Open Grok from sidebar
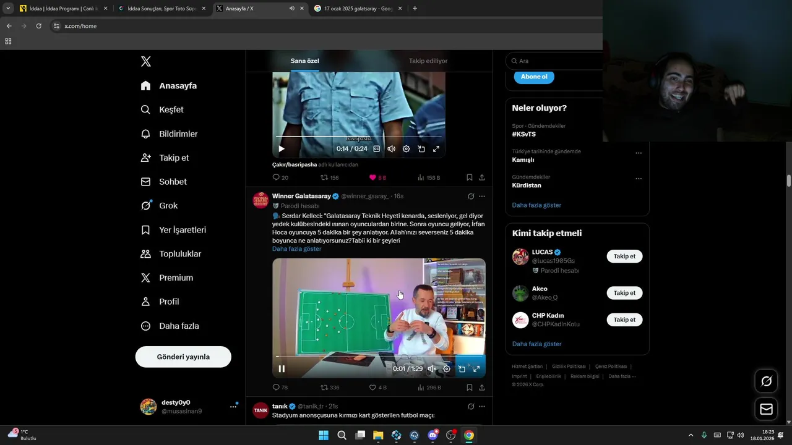The image size is (792, 445). point(160,206)
